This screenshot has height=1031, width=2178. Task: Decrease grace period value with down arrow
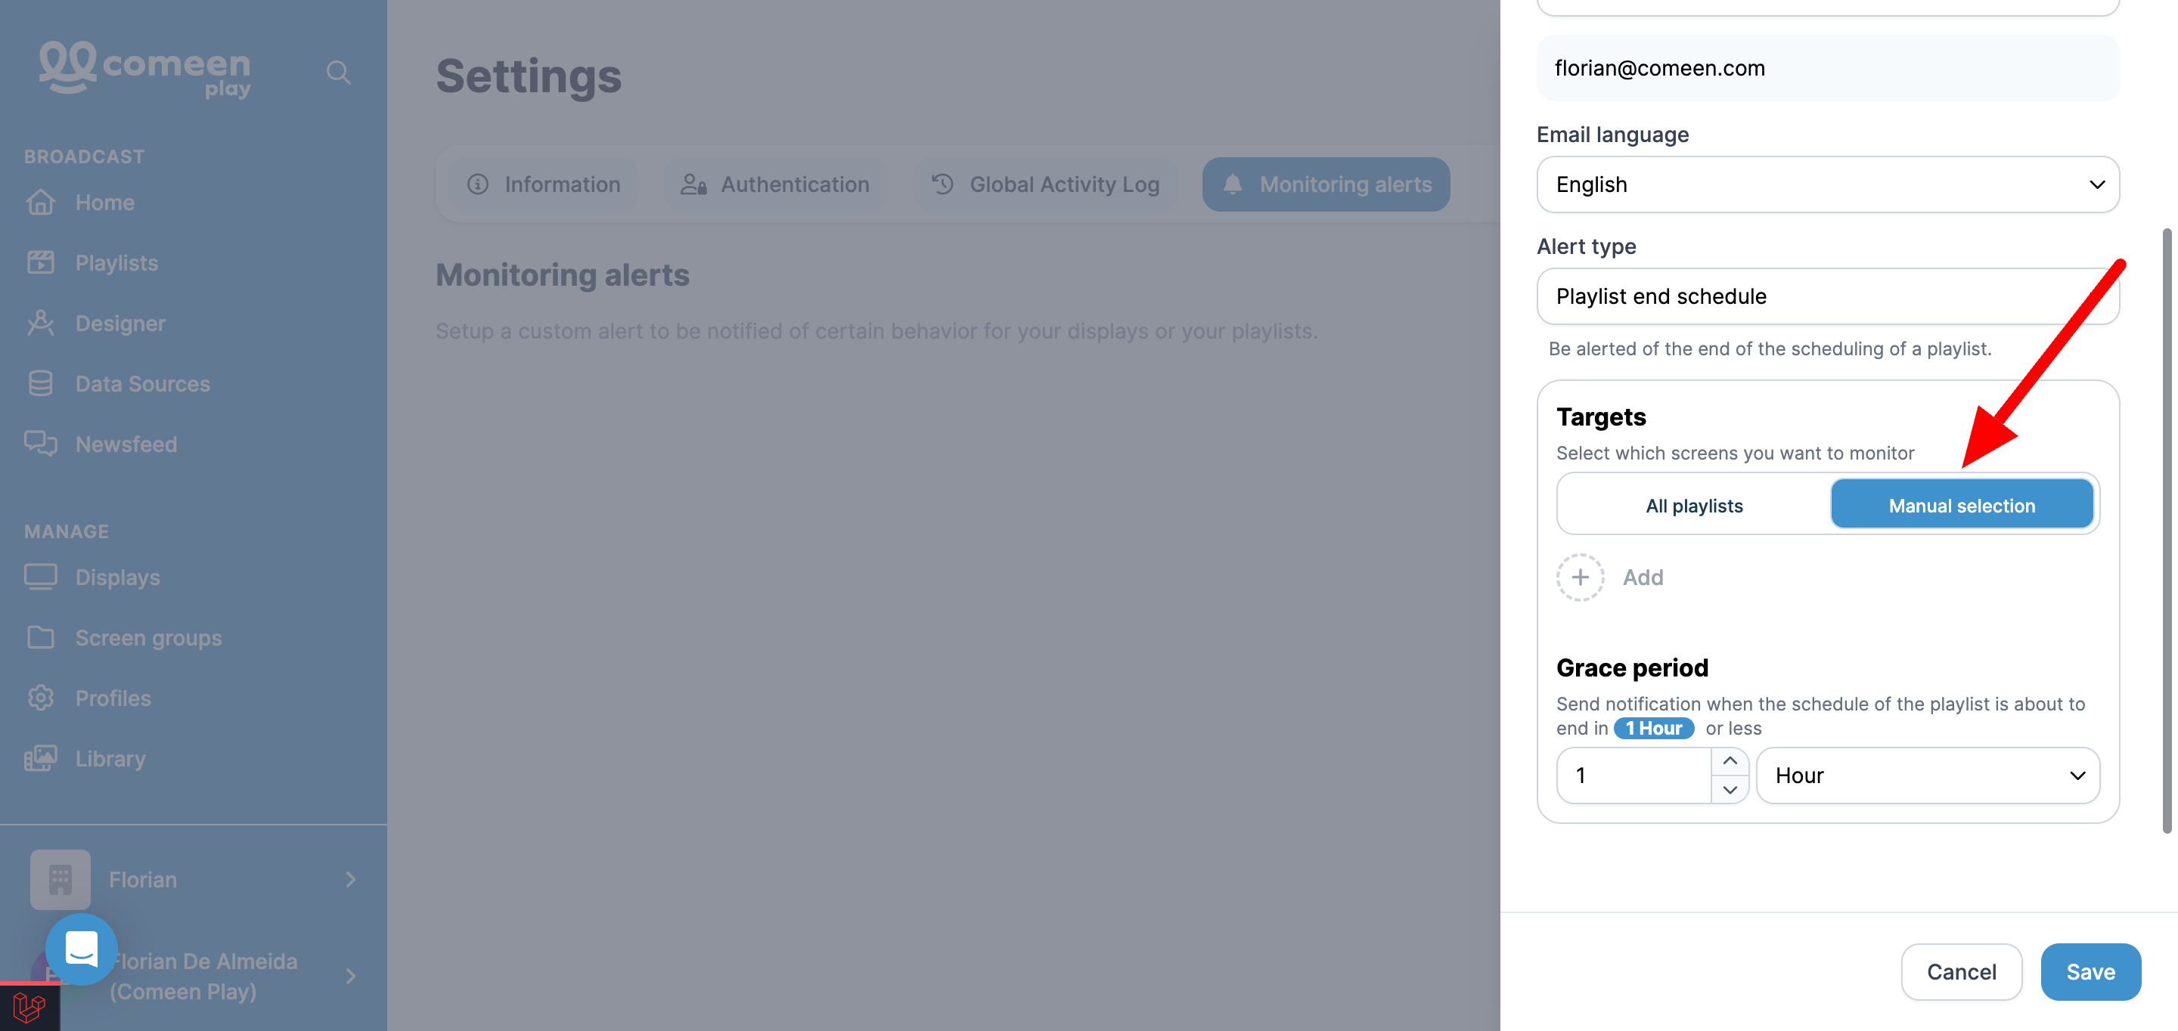1730,789
